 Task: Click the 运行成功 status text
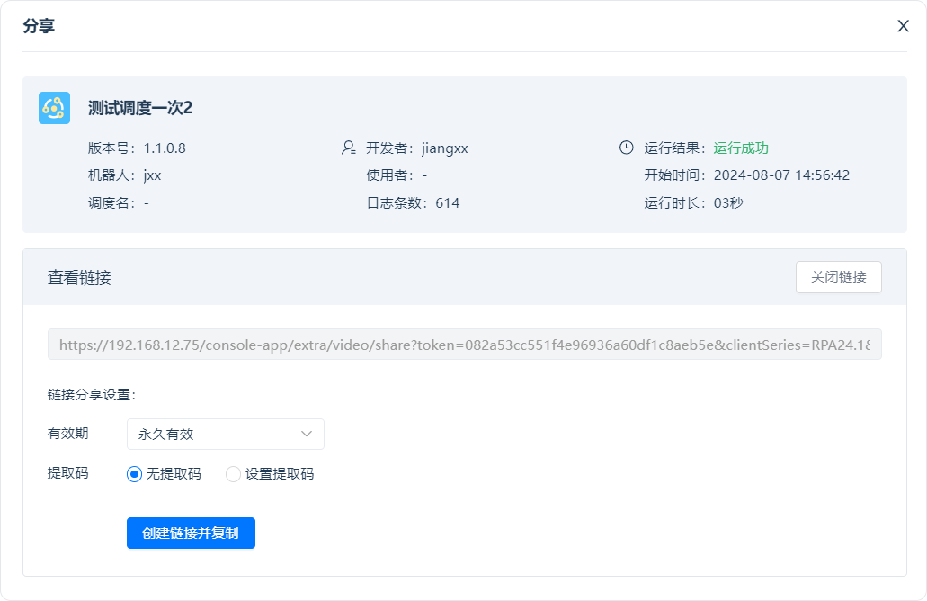741,148
